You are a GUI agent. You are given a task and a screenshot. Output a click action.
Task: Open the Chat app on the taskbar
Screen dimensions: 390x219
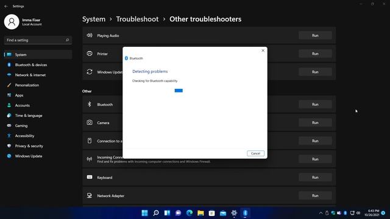(x=179, y=213)
